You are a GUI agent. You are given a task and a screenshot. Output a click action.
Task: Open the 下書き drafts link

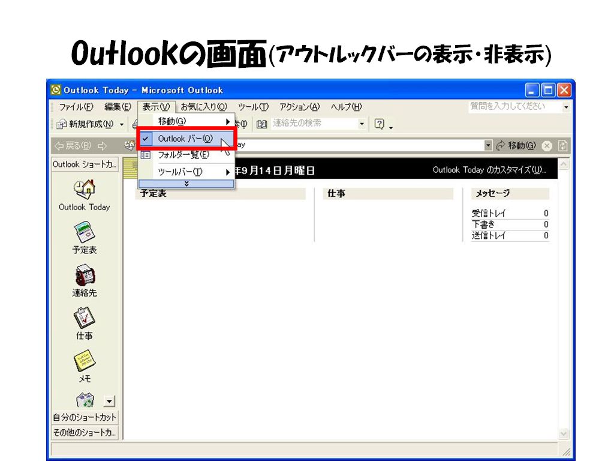click(483, 224)
